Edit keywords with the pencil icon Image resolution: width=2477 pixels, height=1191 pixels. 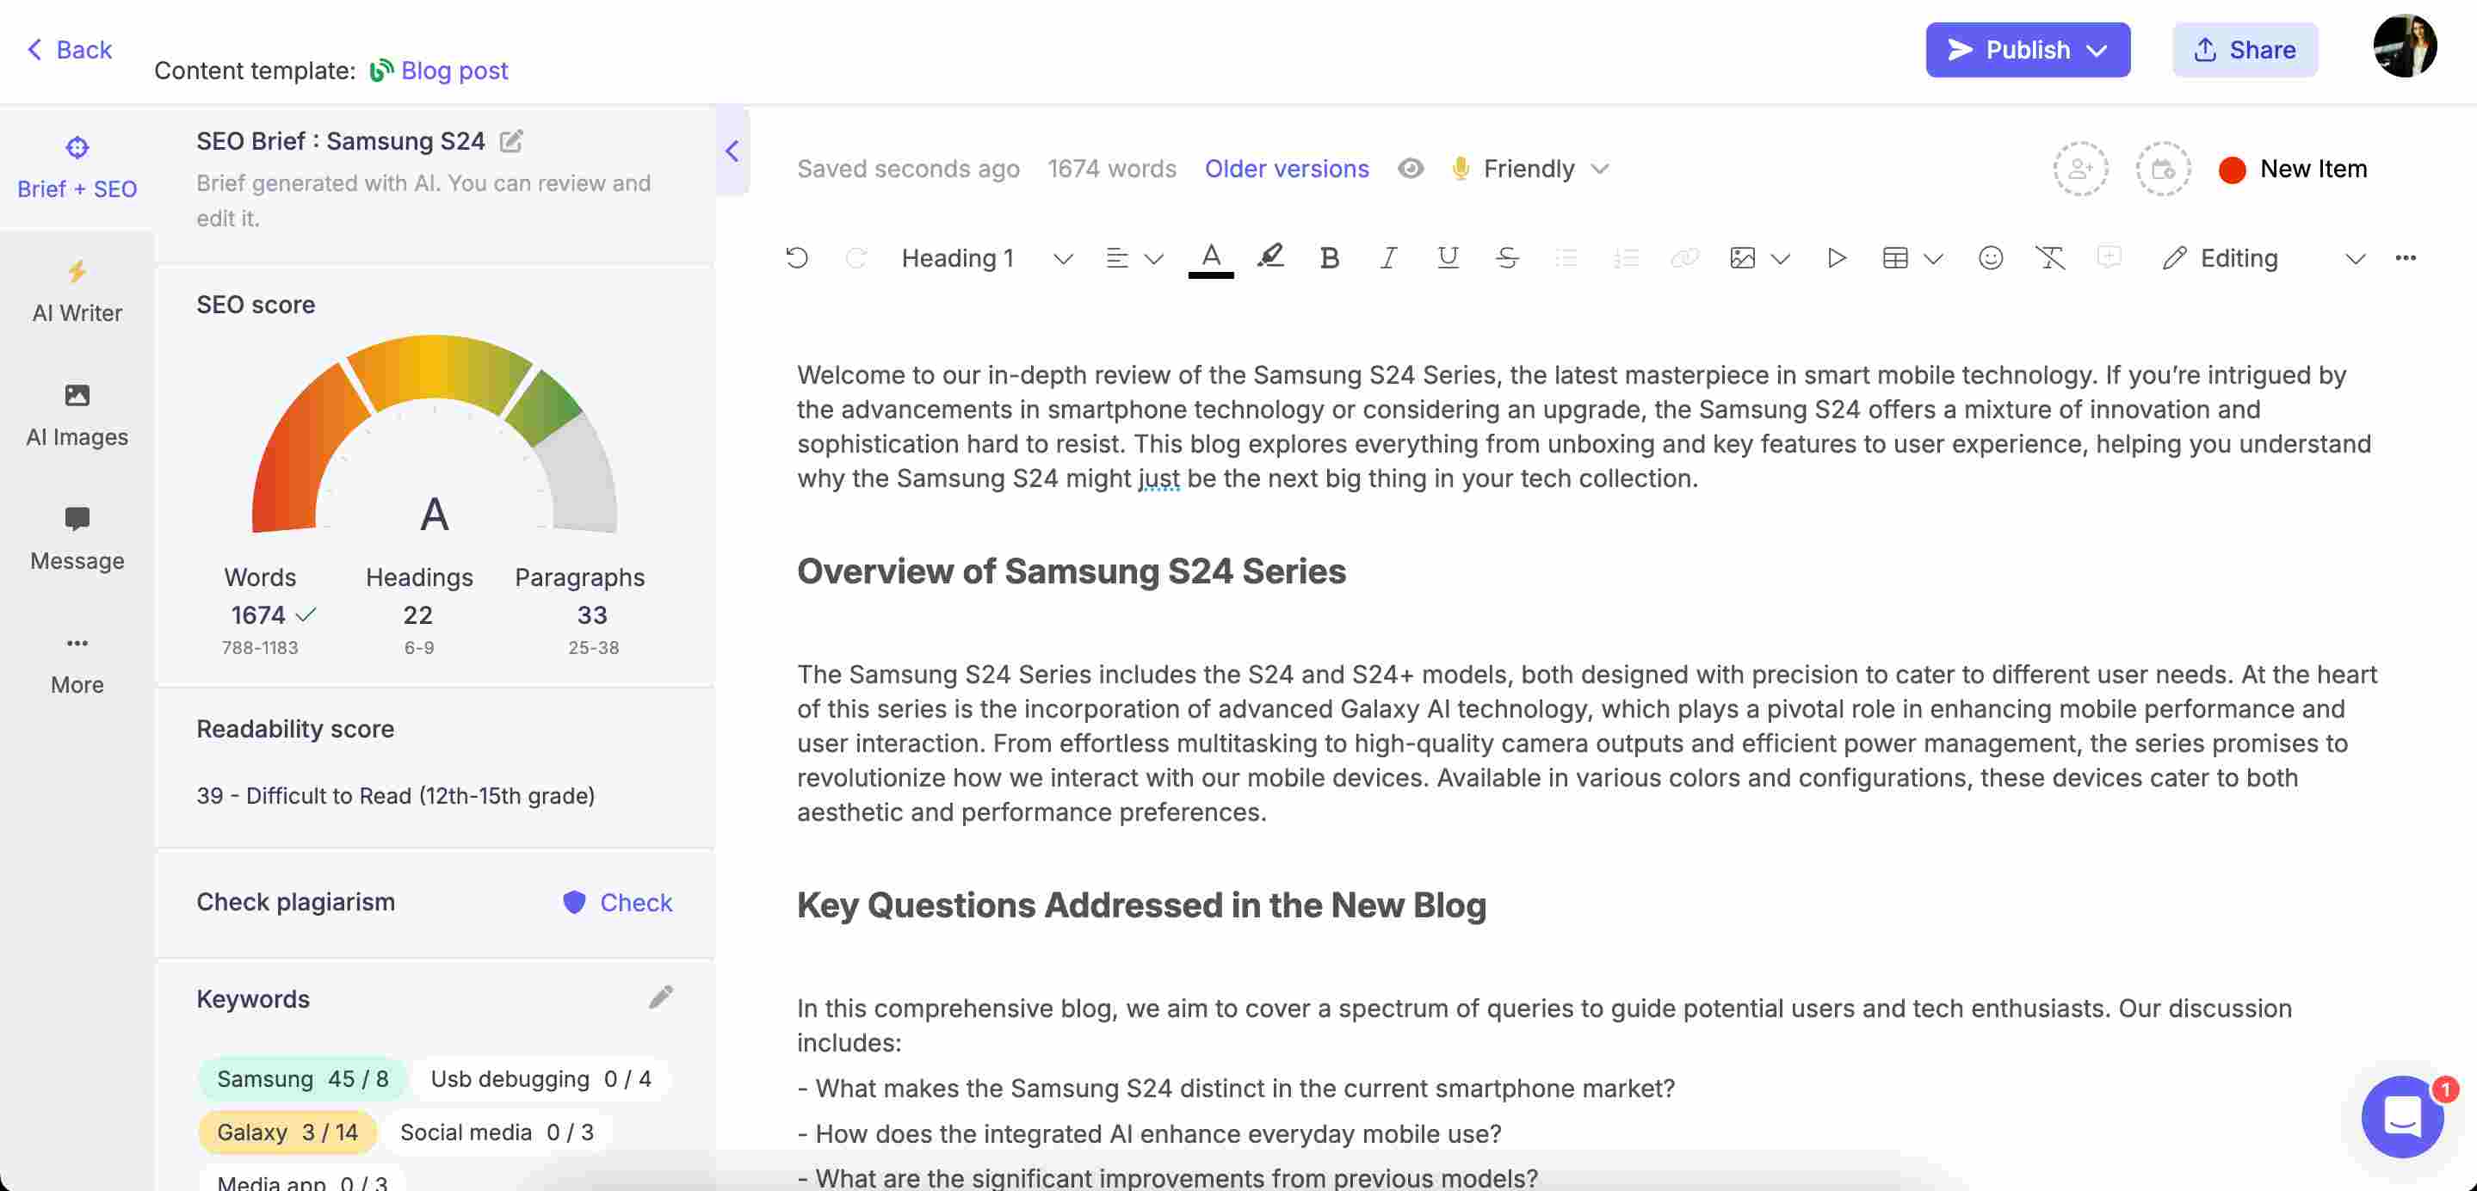(x=661, y=997)
